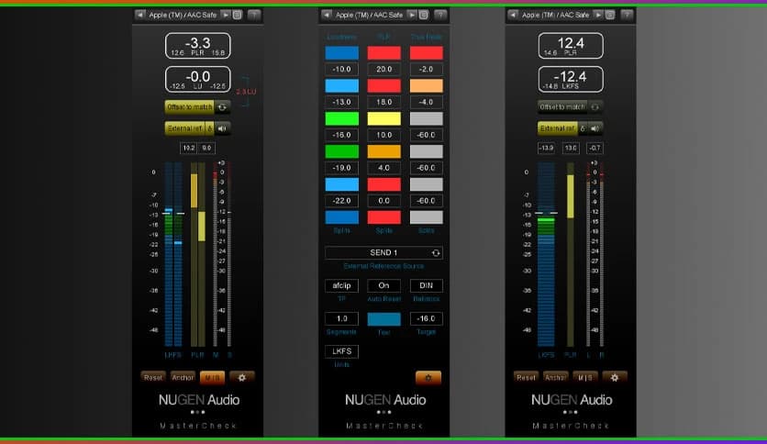
Task: Click refresh icon beside Offset to match, left panel
Action: 222,107
